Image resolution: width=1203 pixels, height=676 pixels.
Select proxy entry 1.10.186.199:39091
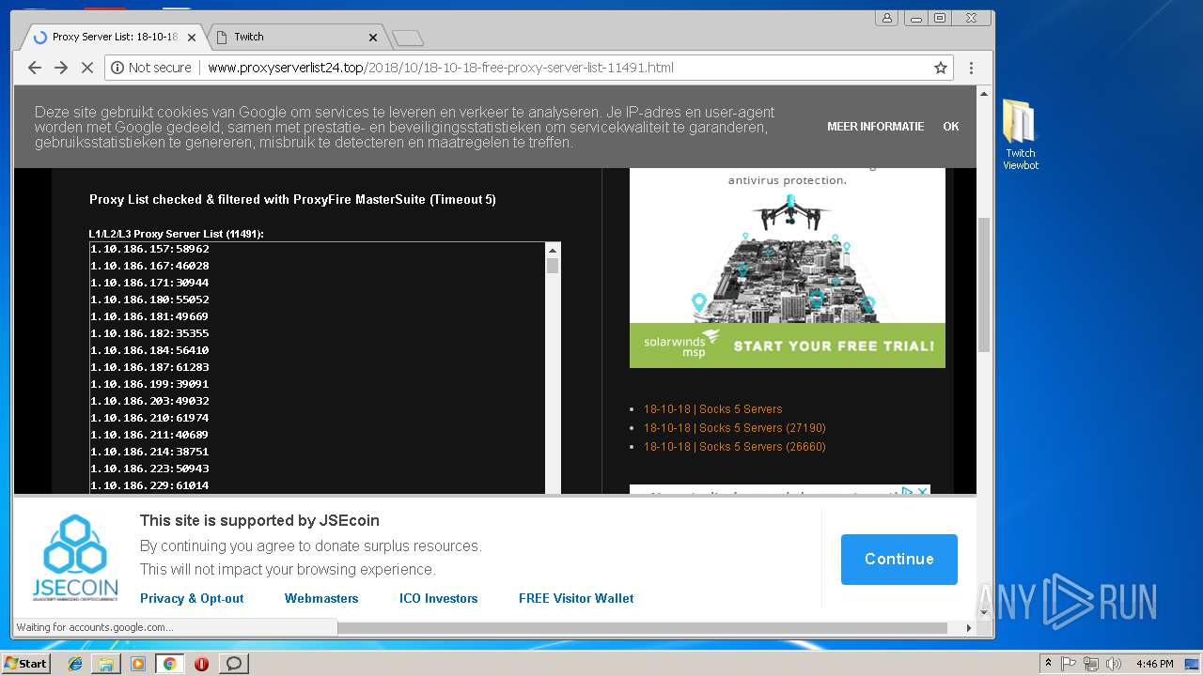pyautogui.click(x=149, y=384)
